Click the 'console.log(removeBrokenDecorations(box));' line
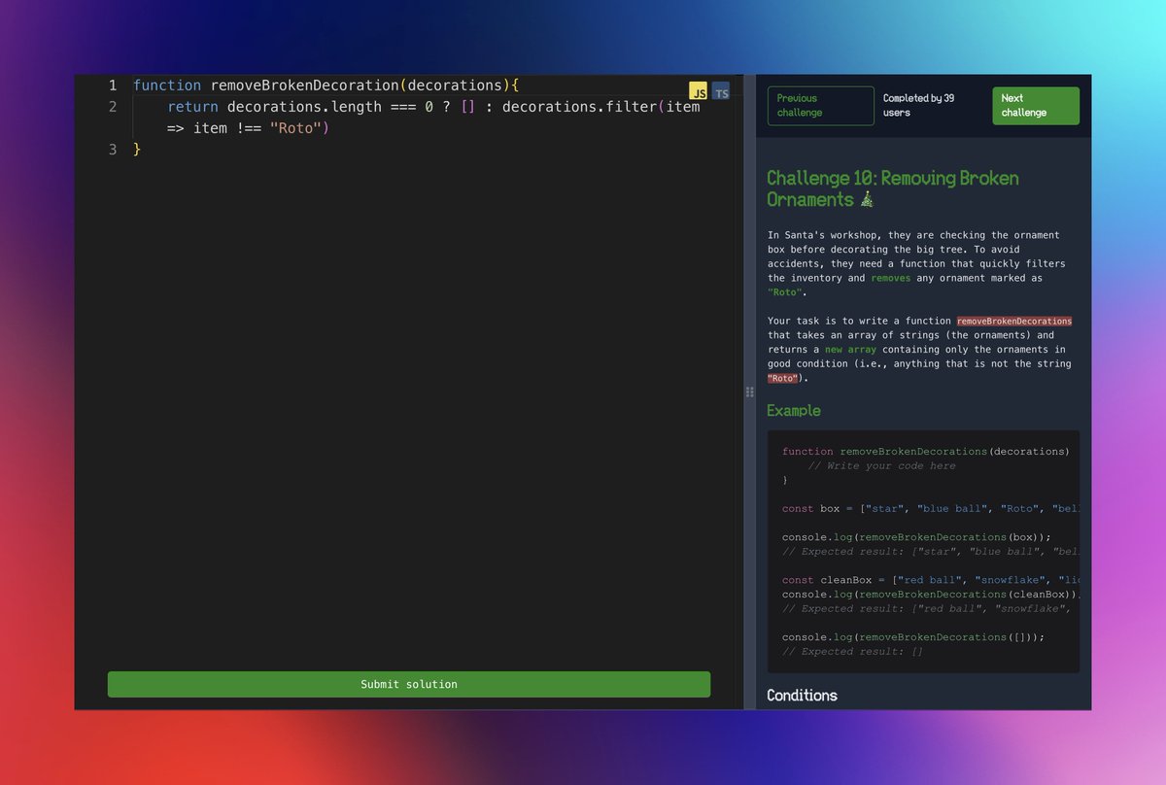Viewport: 1166px width, 785px height. pyautogui.click(x=916, y=537)
